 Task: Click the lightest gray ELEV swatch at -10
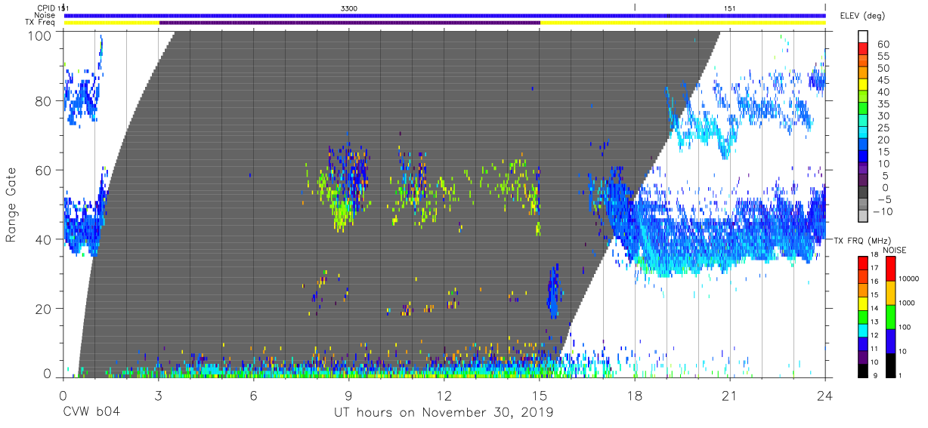(862, 217)
